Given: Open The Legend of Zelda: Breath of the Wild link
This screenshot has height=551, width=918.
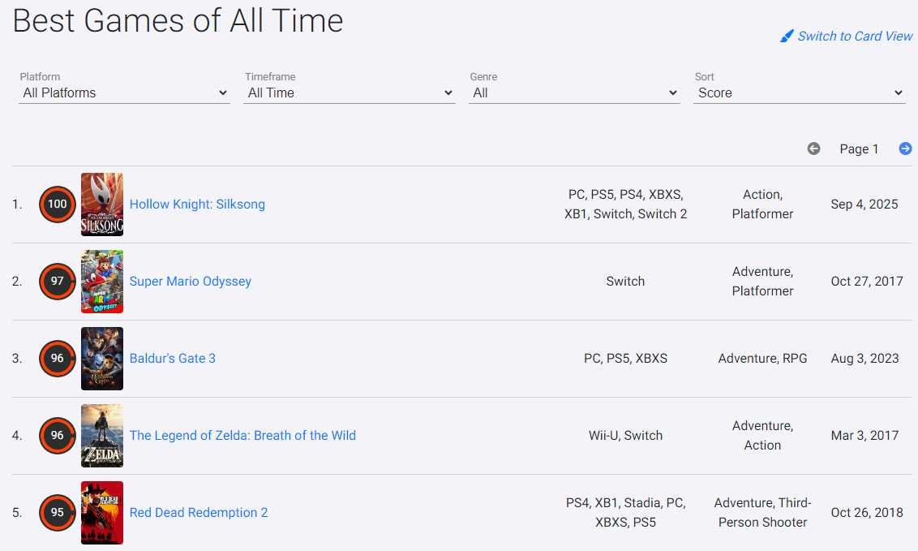Looking at the screenshot, I should click(242, 436).
